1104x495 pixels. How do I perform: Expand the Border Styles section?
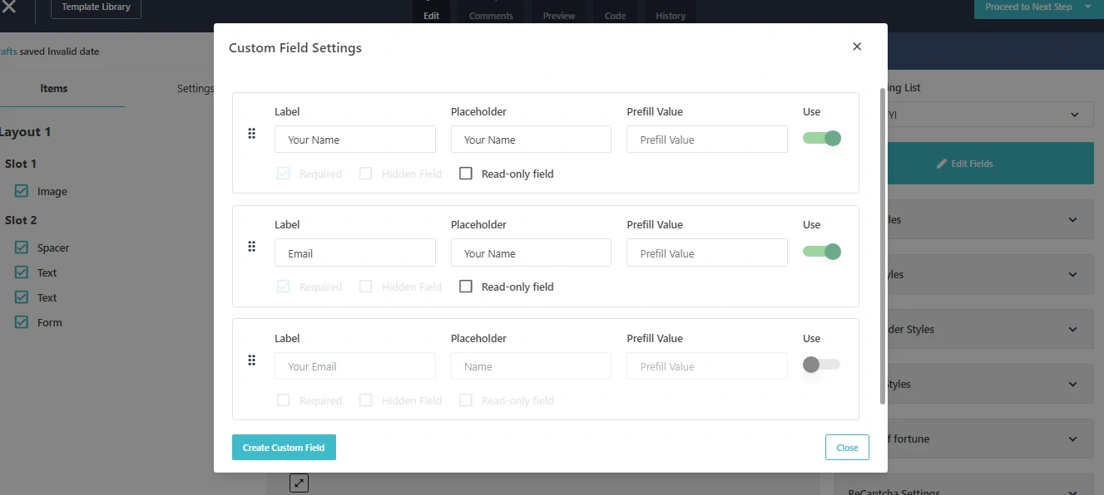coord(965,330)
